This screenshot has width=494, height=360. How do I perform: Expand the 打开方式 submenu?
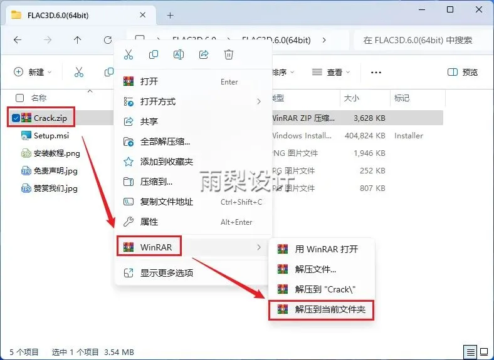tap(193, 101)
